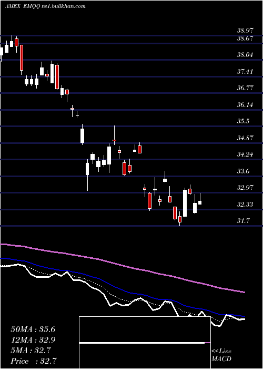Click the 37.41 price label
263x369 pixels.
pyautogui.click(x=245, y=71)
